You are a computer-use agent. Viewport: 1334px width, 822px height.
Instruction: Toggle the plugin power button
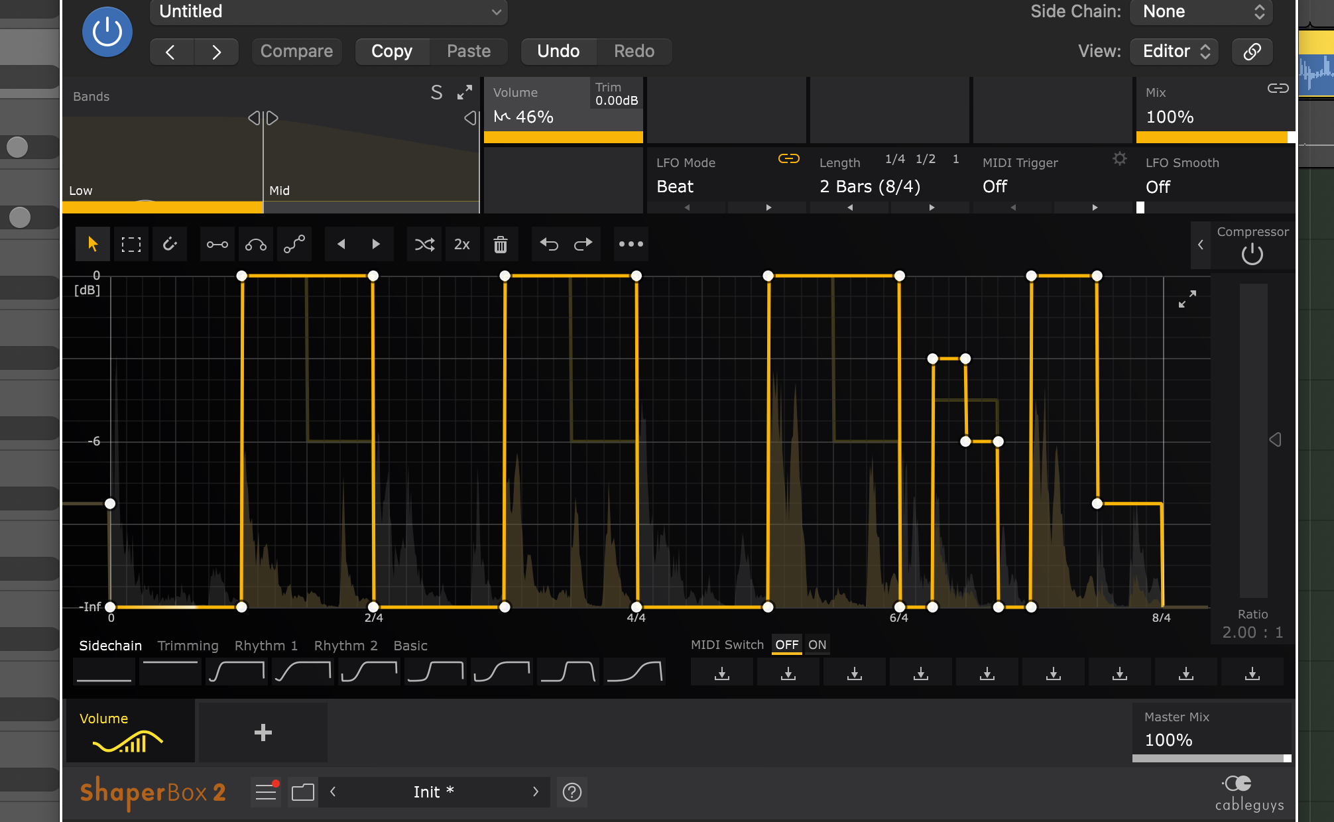pos(107,32)
